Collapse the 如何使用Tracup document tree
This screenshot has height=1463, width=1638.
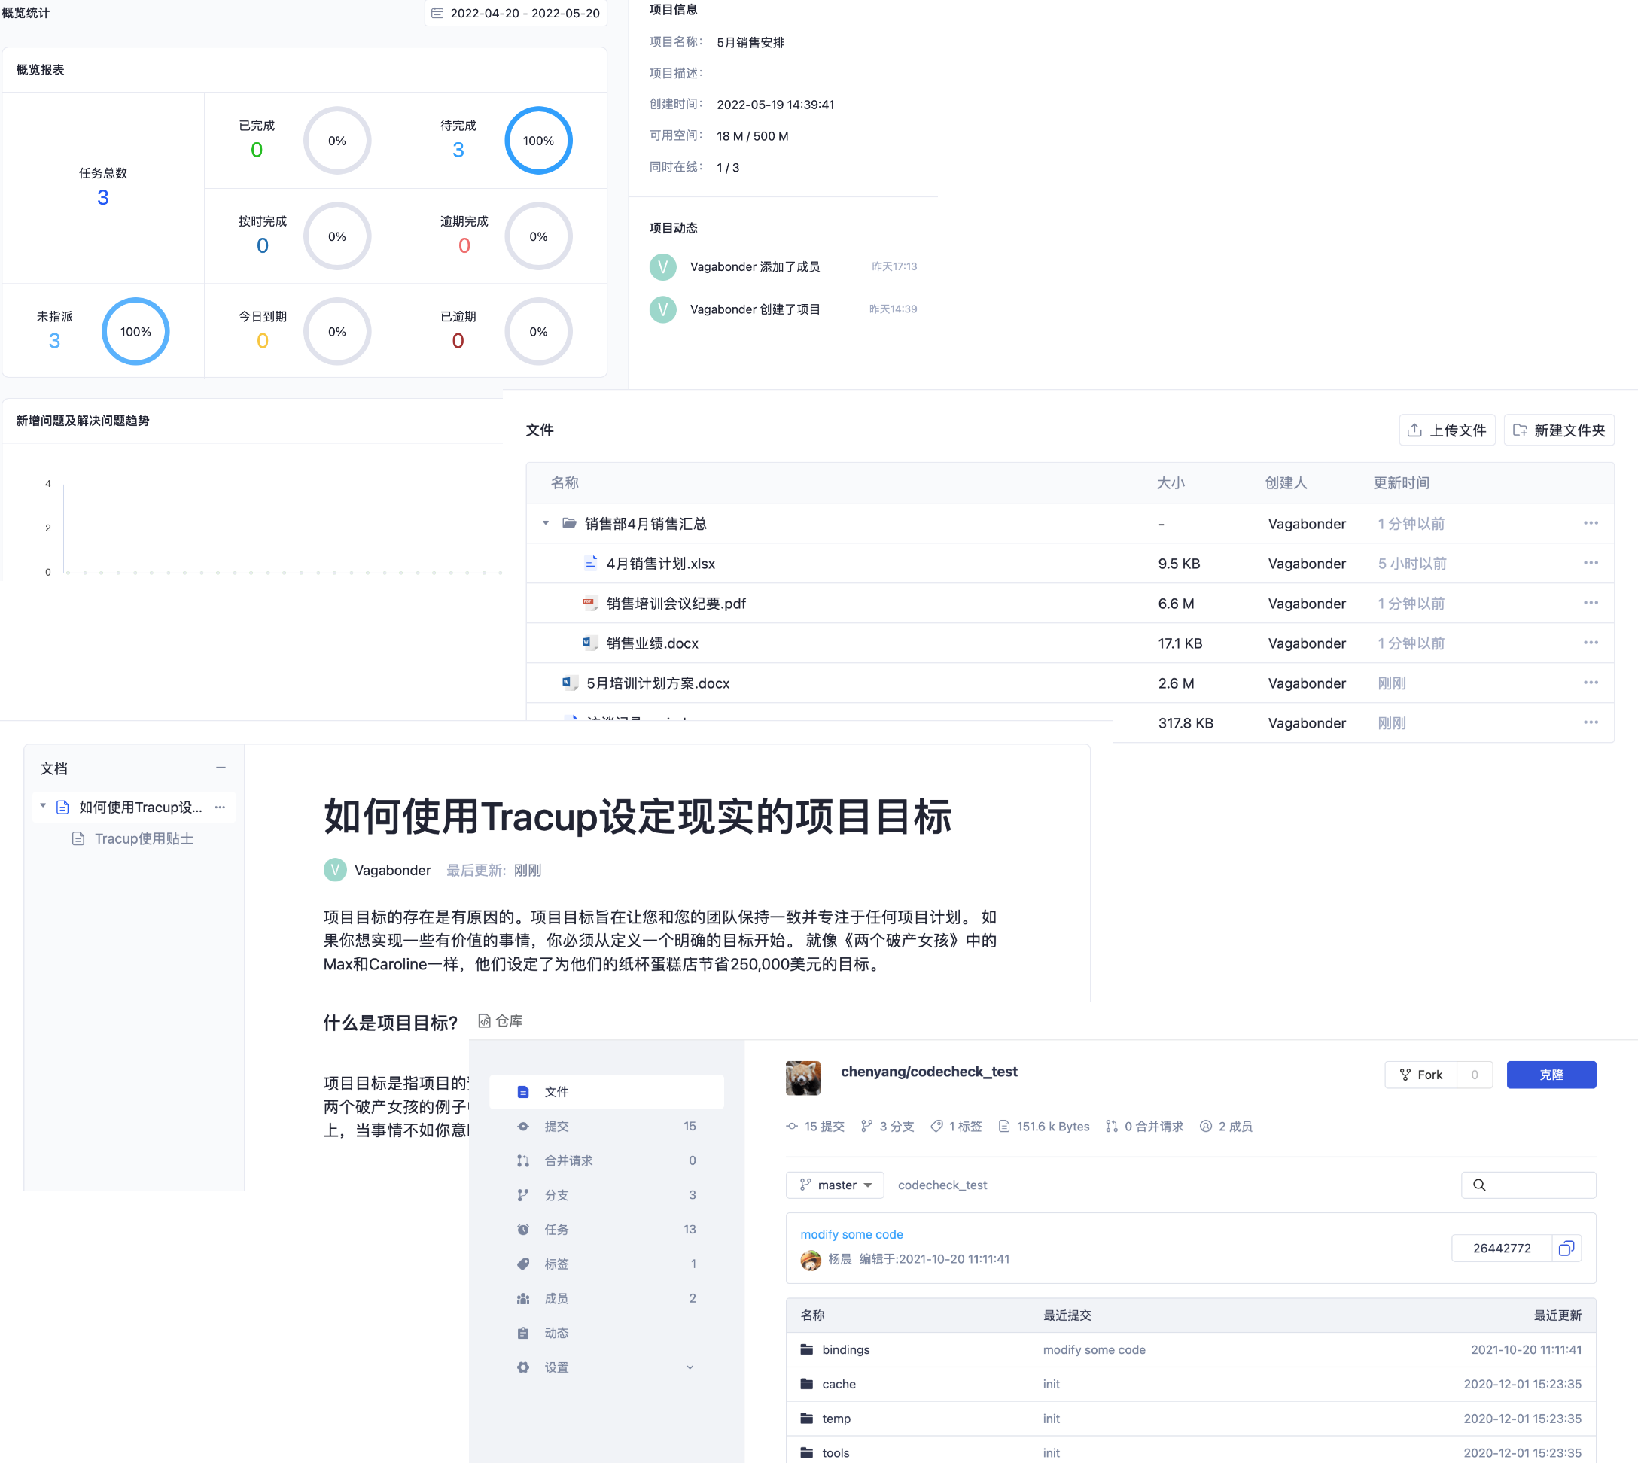tap(44, 806)
